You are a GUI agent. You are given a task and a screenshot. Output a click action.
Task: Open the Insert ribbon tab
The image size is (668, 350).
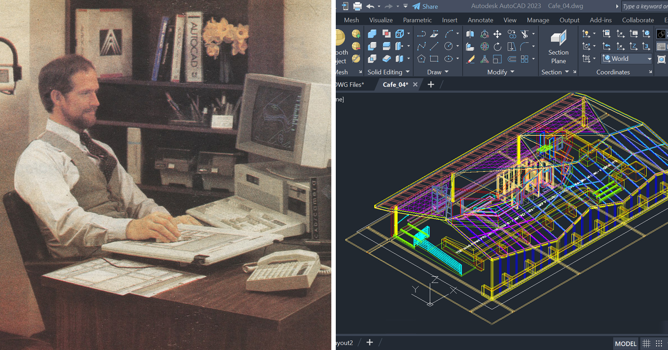pyautogui.click(x=449, y=20)
